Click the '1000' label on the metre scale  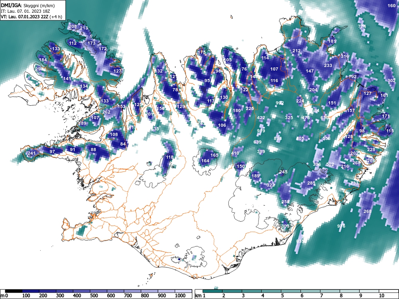[180, 296]
